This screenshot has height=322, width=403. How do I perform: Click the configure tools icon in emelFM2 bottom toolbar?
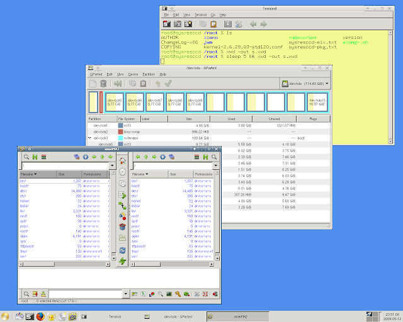(197, 294)
